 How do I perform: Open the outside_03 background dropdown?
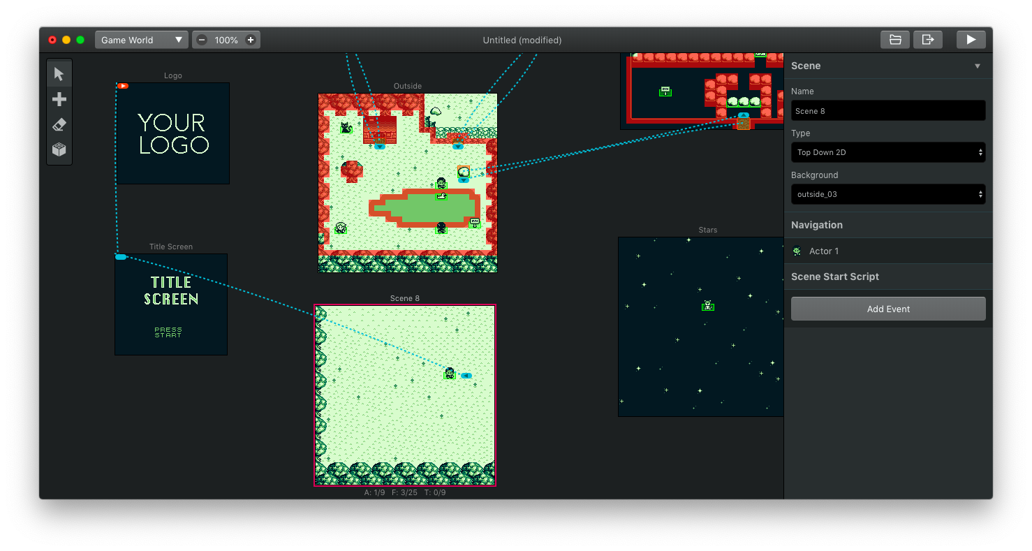pyautogui.click(x=888, y=194)
